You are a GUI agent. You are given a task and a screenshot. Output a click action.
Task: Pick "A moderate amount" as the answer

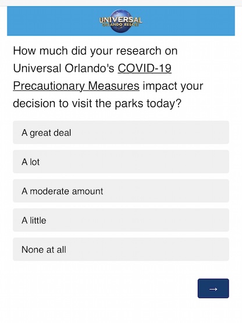coord(121,191)
